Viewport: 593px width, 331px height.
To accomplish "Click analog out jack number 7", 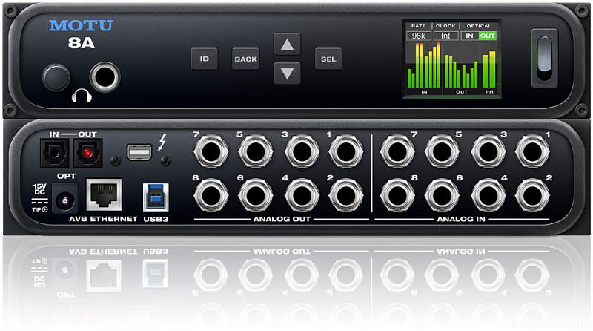I will pos(209,152).
